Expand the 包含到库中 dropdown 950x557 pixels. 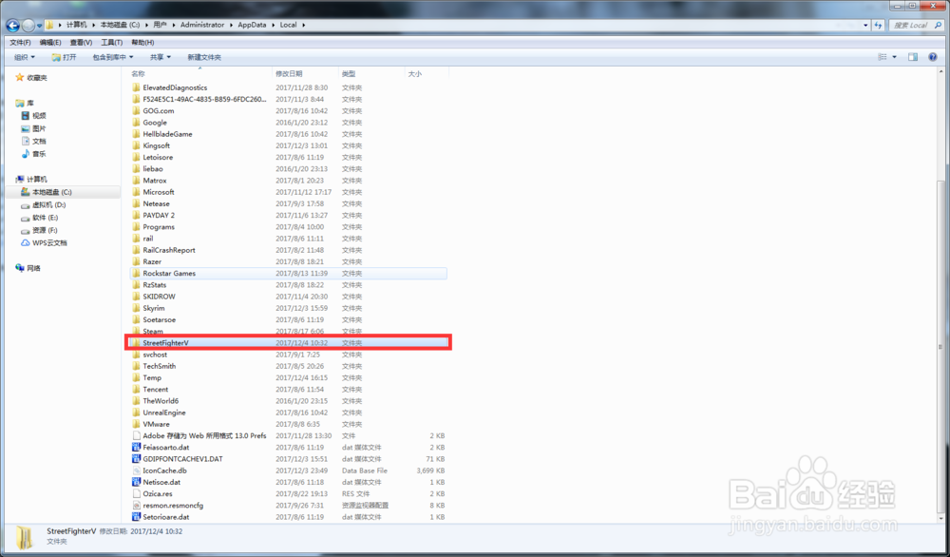coord(113,57)
